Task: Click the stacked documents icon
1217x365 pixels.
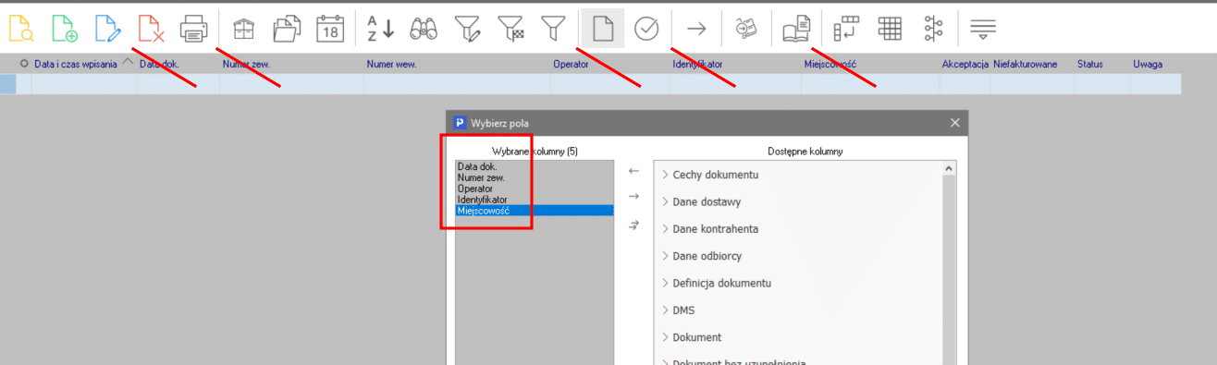Action: pos(288,29)
